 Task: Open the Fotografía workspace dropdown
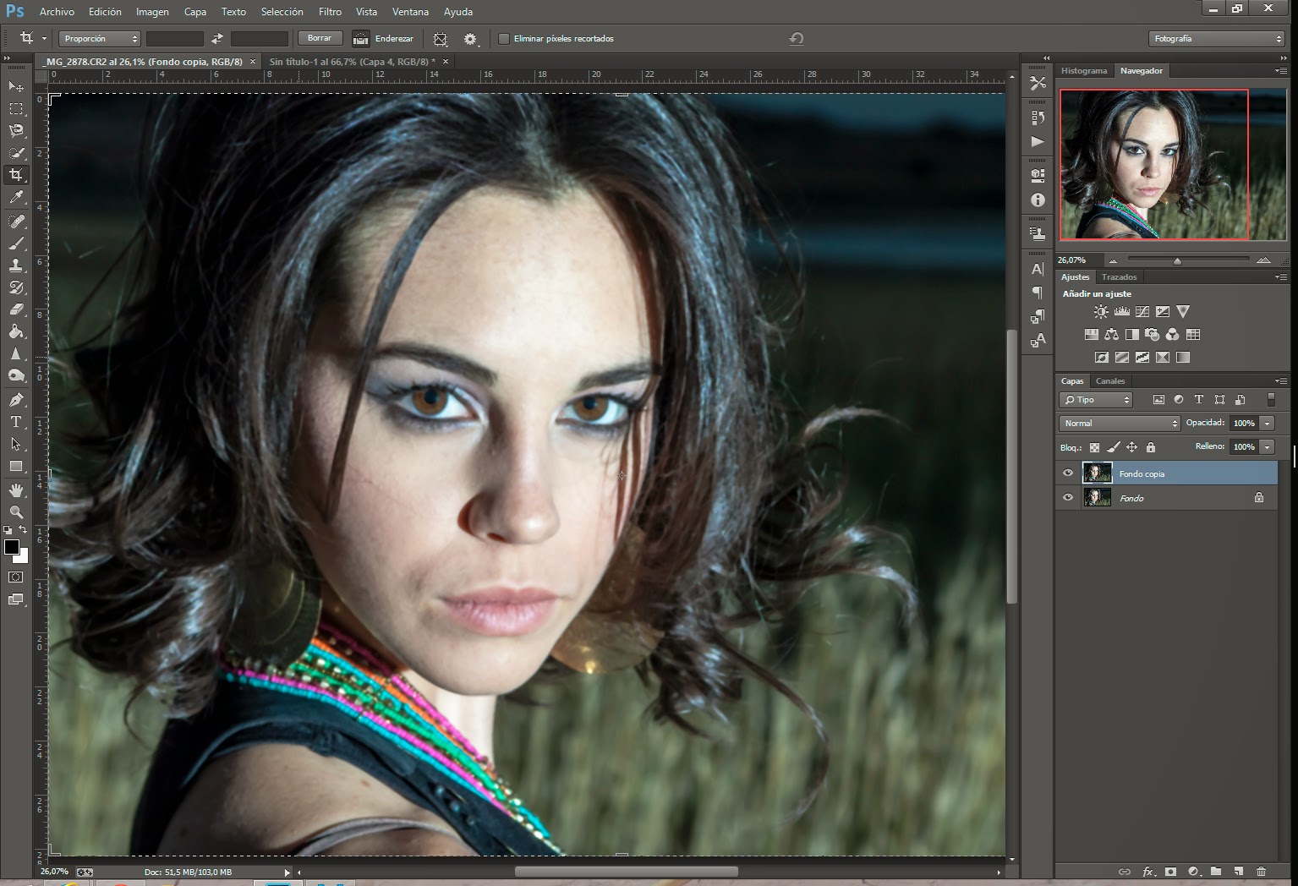click(x=1217, y=39)
